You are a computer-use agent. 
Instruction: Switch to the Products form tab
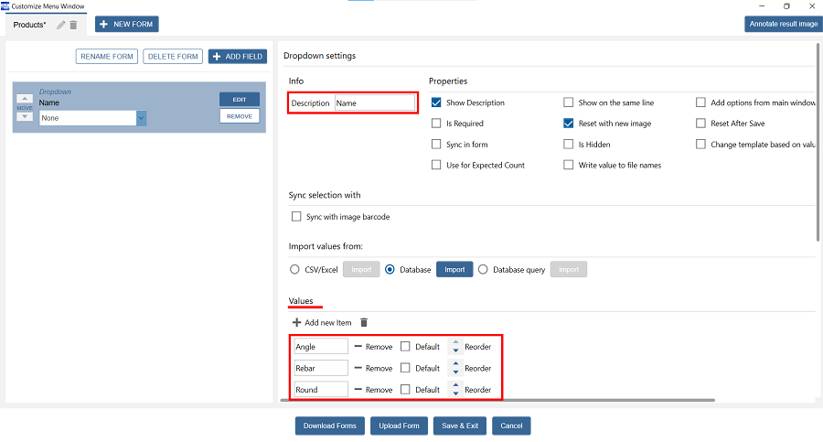[30, 25]
